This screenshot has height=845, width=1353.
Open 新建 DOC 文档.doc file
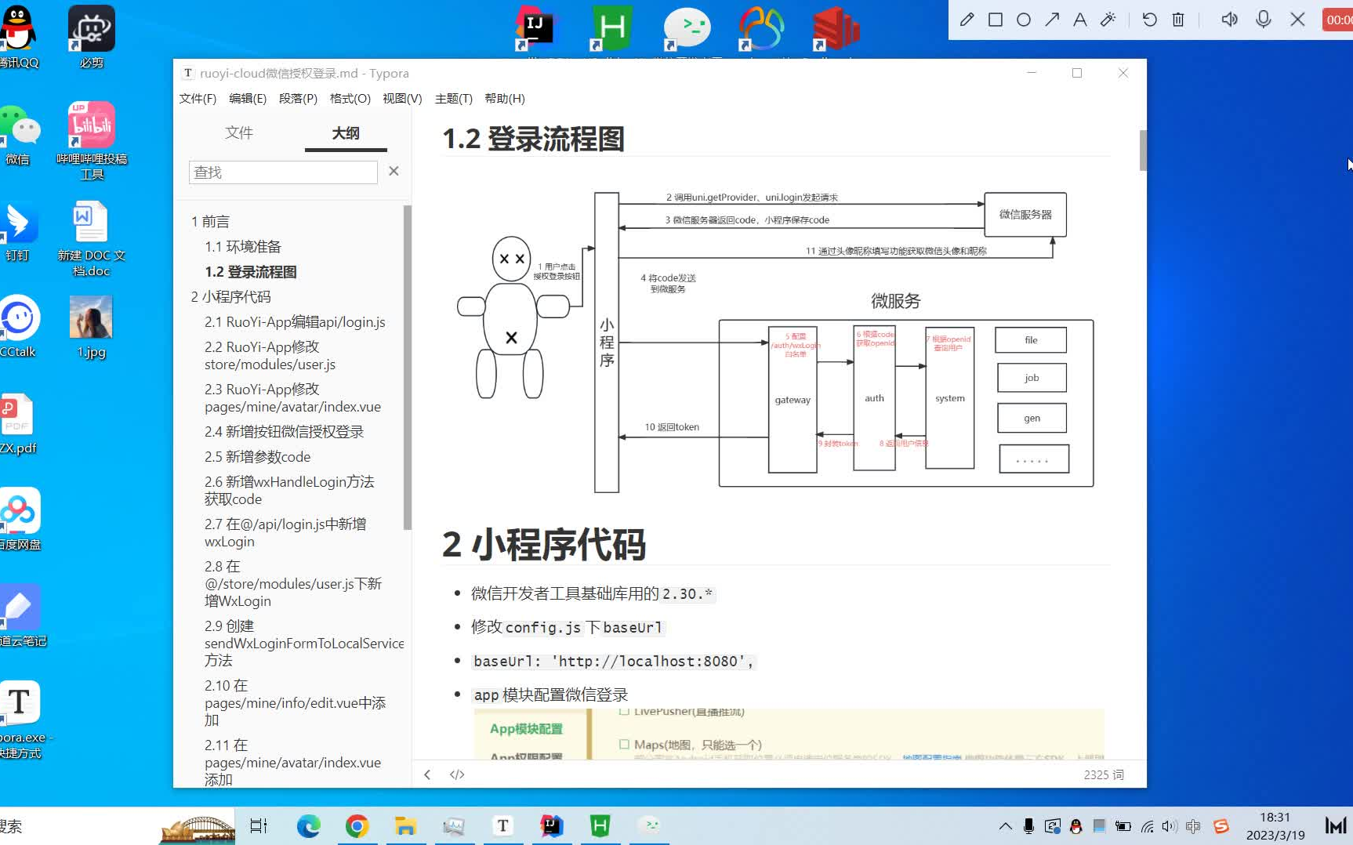tap(91, 238)
